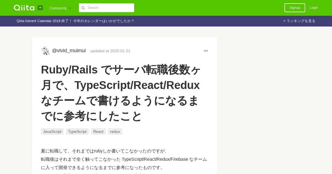Click the Signup button
Screen dimensions: 332x174
pos(295,8)
